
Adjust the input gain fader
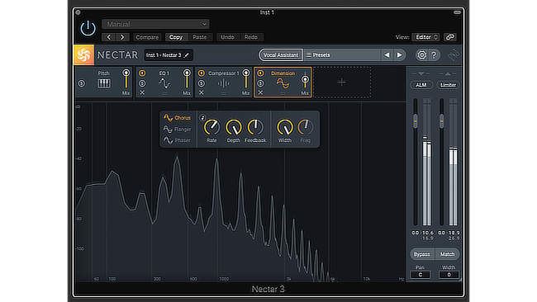(x=416, y=121)
